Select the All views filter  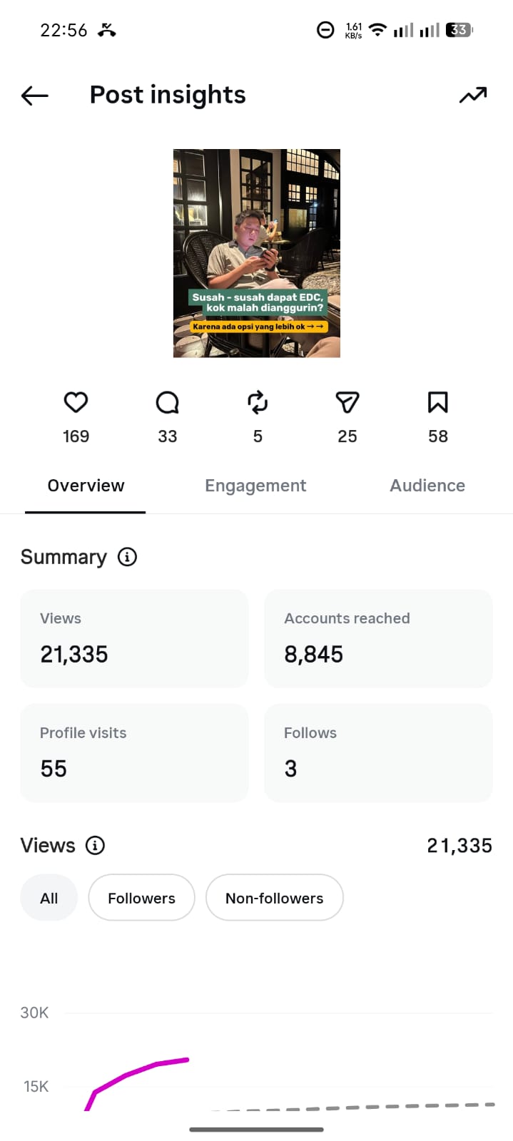[x=49, y=898]
